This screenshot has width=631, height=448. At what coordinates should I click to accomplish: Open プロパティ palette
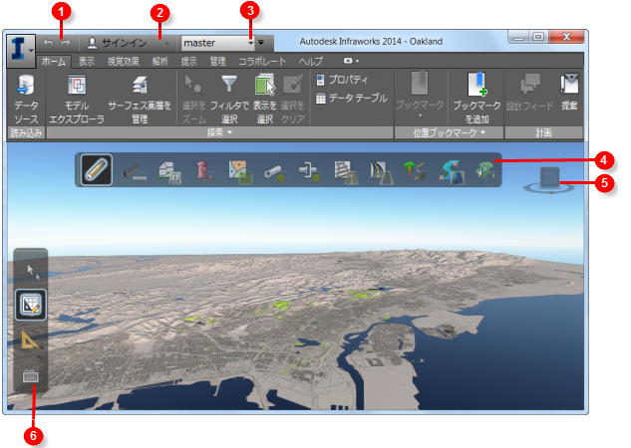pos(342,80)
